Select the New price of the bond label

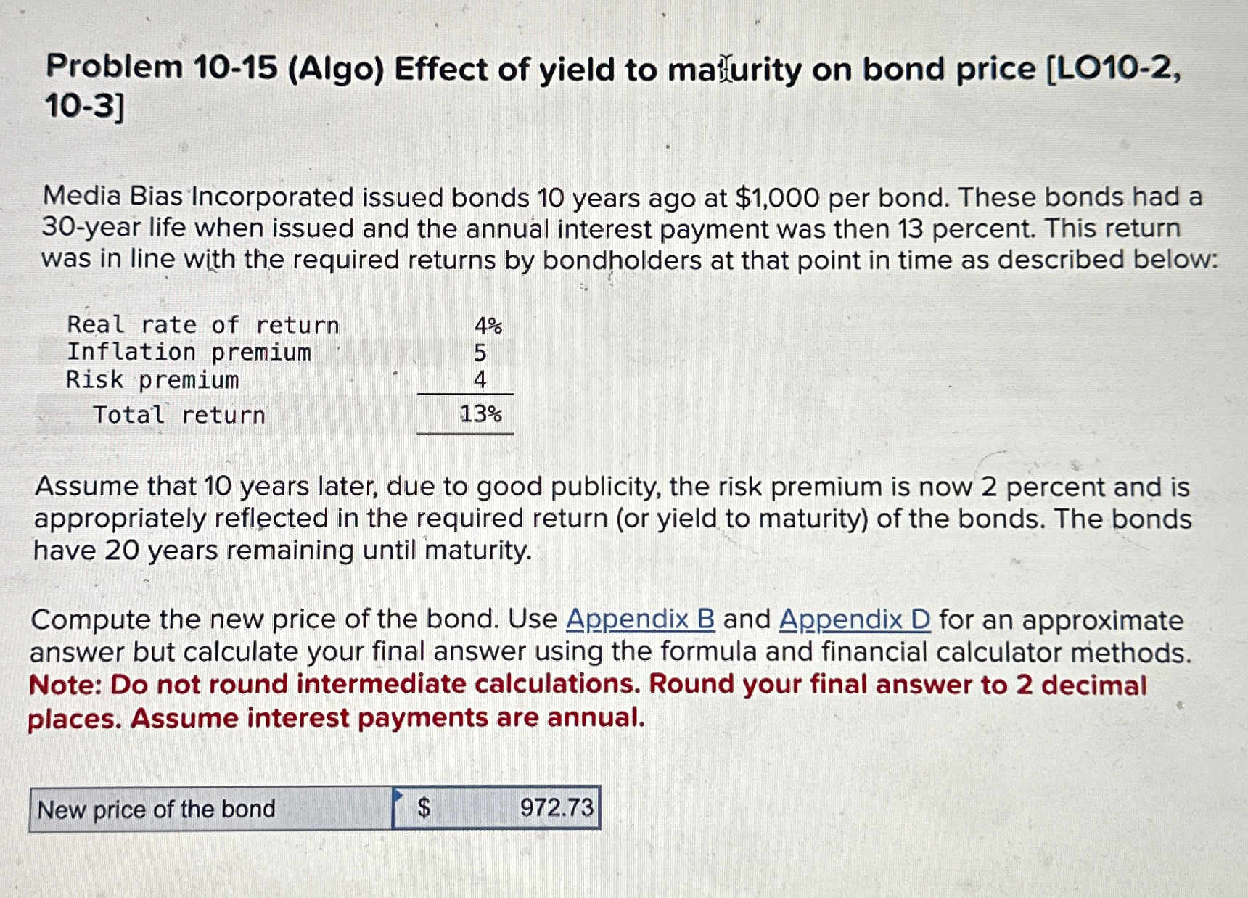[x=157, y=809]
